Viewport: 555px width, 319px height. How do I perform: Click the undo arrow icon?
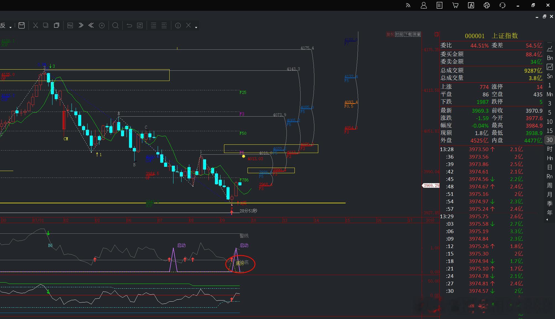pyautogui.click(x=129, y=25)
